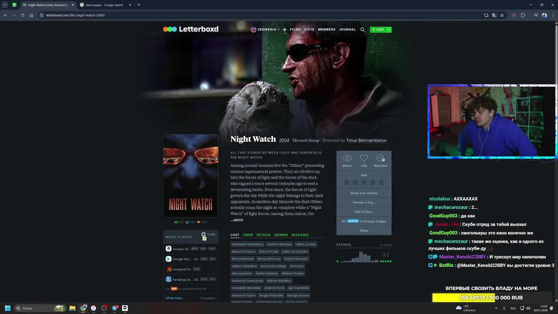Image resolution: width=558 pixels, height=314 pixels.
Task: Open director Timur Bekmambetov's page
Action: click(x=366, y=140)
